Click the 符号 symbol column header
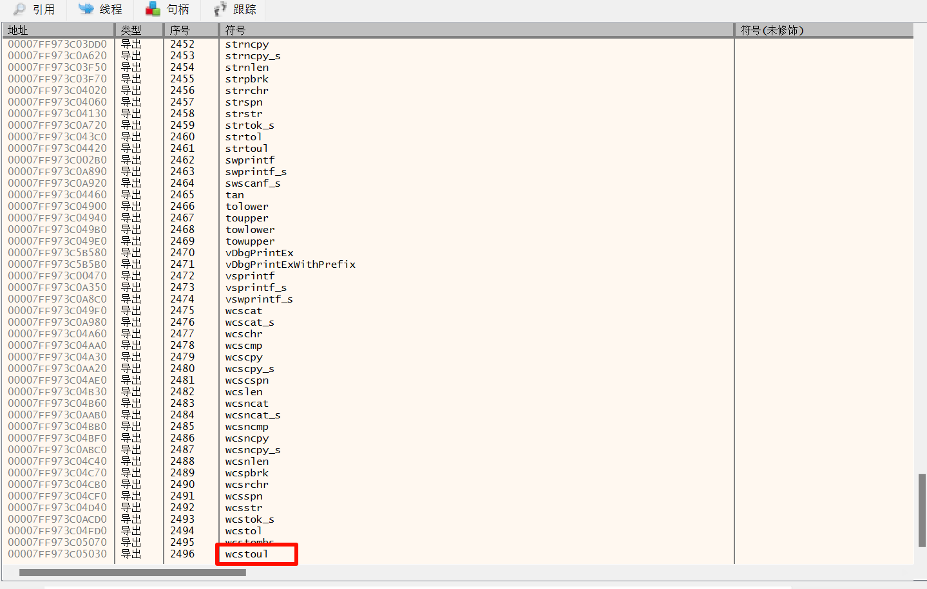This screenshot has width=927, height=589. (477, 30)
